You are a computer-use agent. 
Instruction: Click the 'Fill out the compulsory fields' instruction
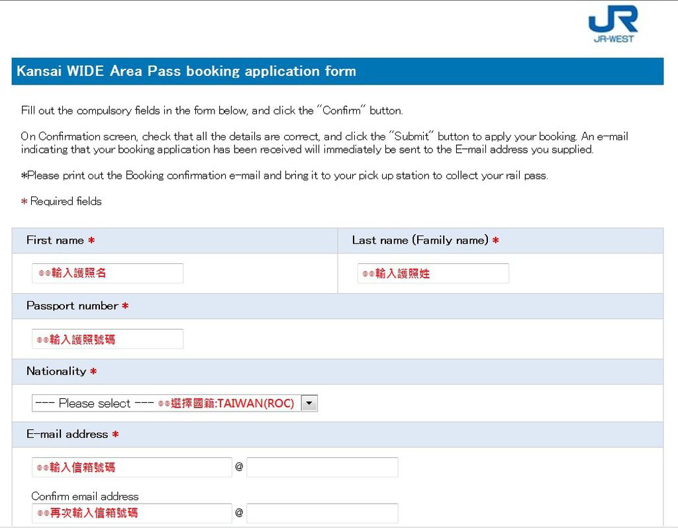tap(212, 110)
